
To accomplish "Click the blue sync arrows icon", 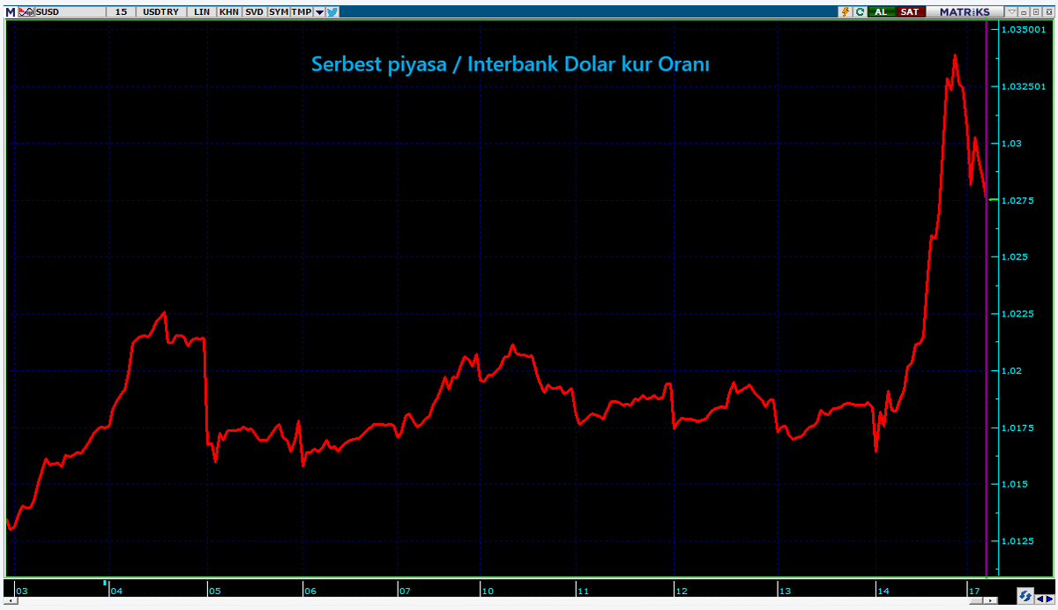I will tap(1025, 596).
